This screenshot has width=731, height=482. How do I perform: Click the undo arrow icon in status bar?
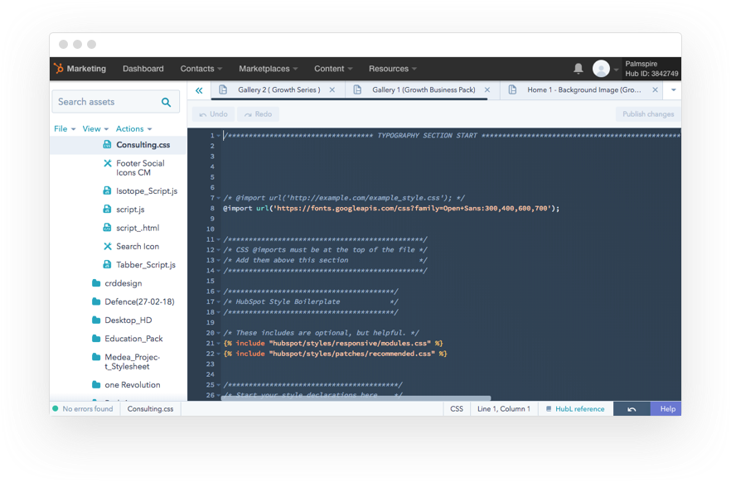click(632, 409)
